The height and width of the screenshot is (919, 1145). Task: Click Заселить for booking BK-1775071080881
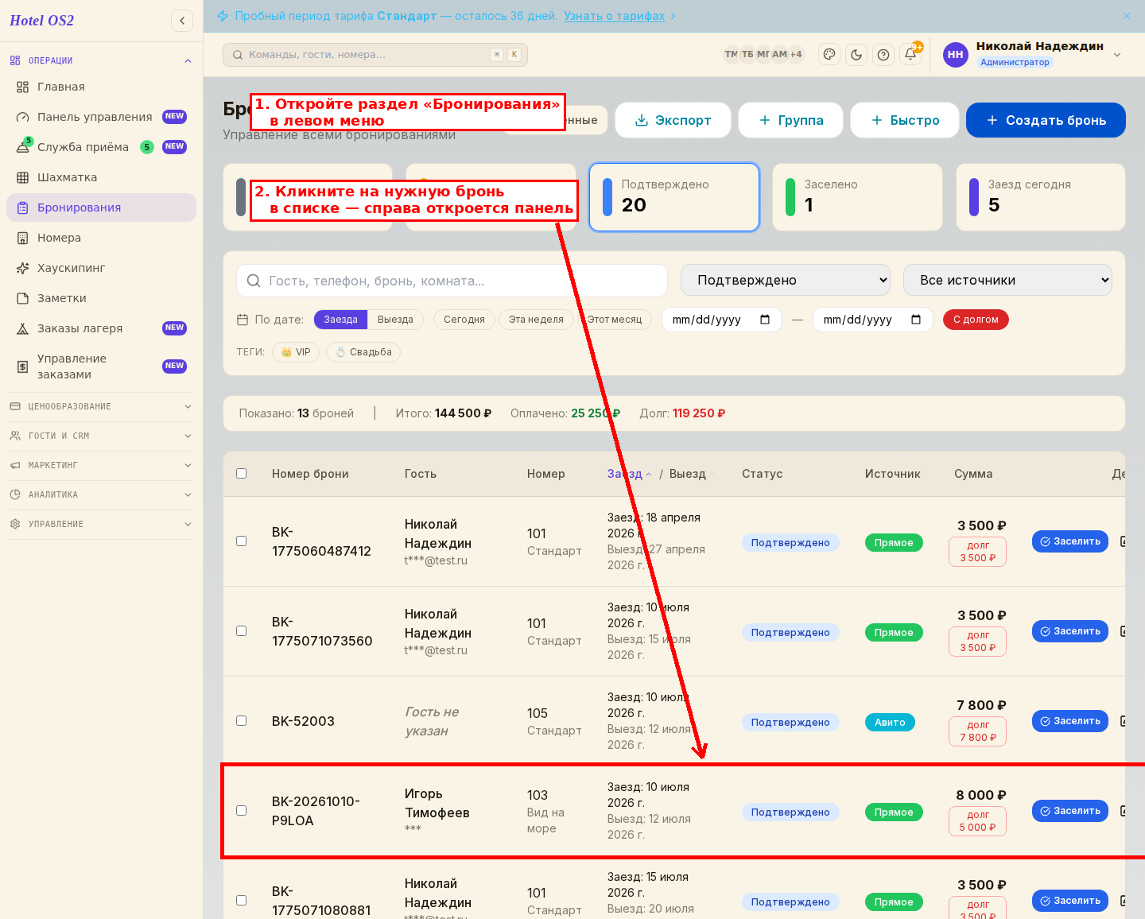tap(1070, 901)
